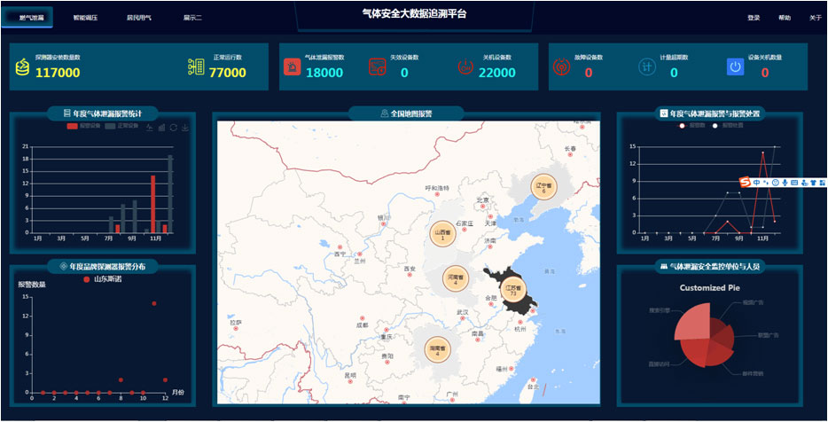Image resolution: width=828 pixels, height=422 pixels.
Task: Click the 武汉 label on the map
Action: coord(463,312)
